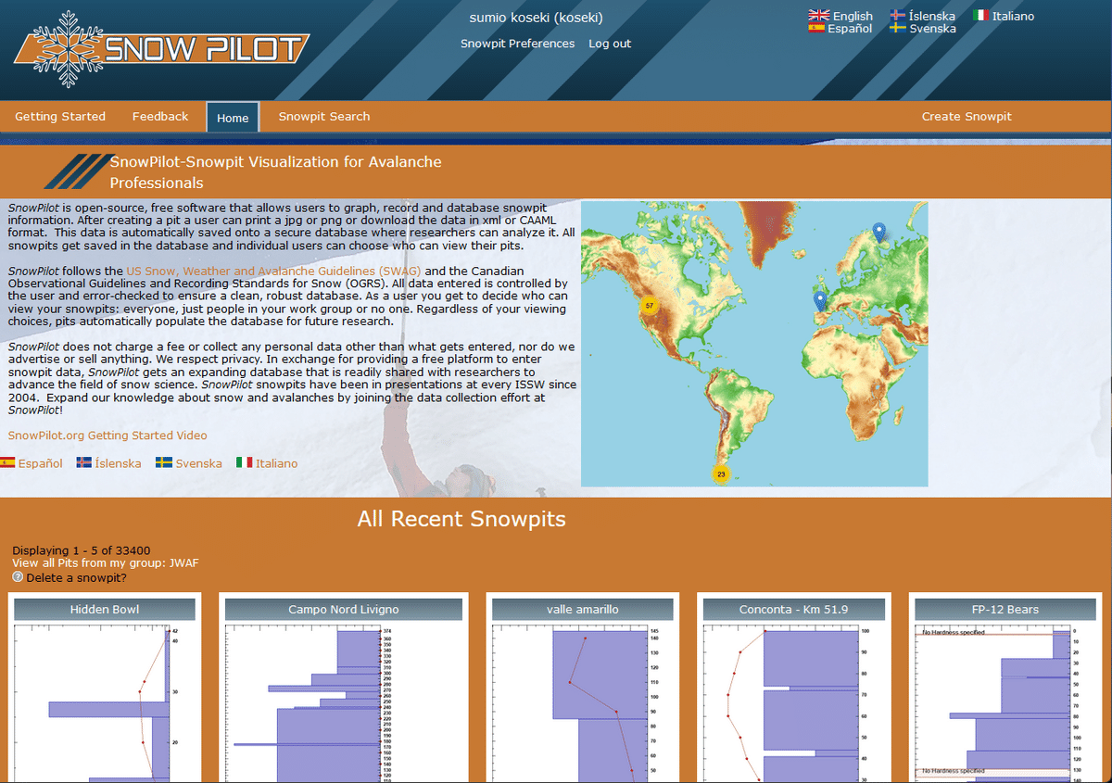The image size is (1112, 783).
Task: Open the Hidden Bowl snowpit title
Action: coord(105,609)
